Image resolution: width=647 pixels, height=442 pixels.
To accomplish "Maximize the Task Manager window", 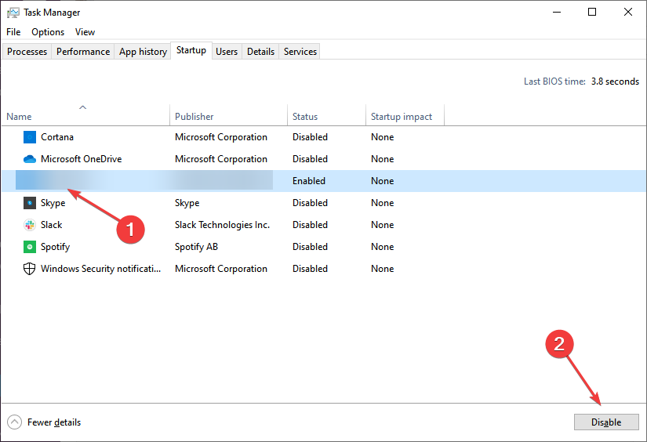I will [x=591, y=12].
